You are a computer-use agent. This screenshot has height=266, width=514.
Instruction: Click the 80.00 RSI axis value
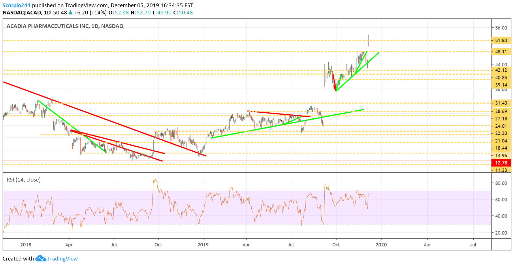click(501, 183)
